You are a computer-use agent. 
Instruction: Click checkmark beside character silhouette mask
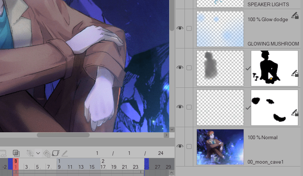coord(248,69)
